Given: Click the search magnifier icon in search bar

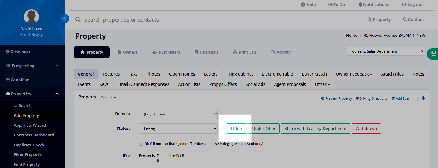Looking at the screenshot, I should [x=78, y=20].
